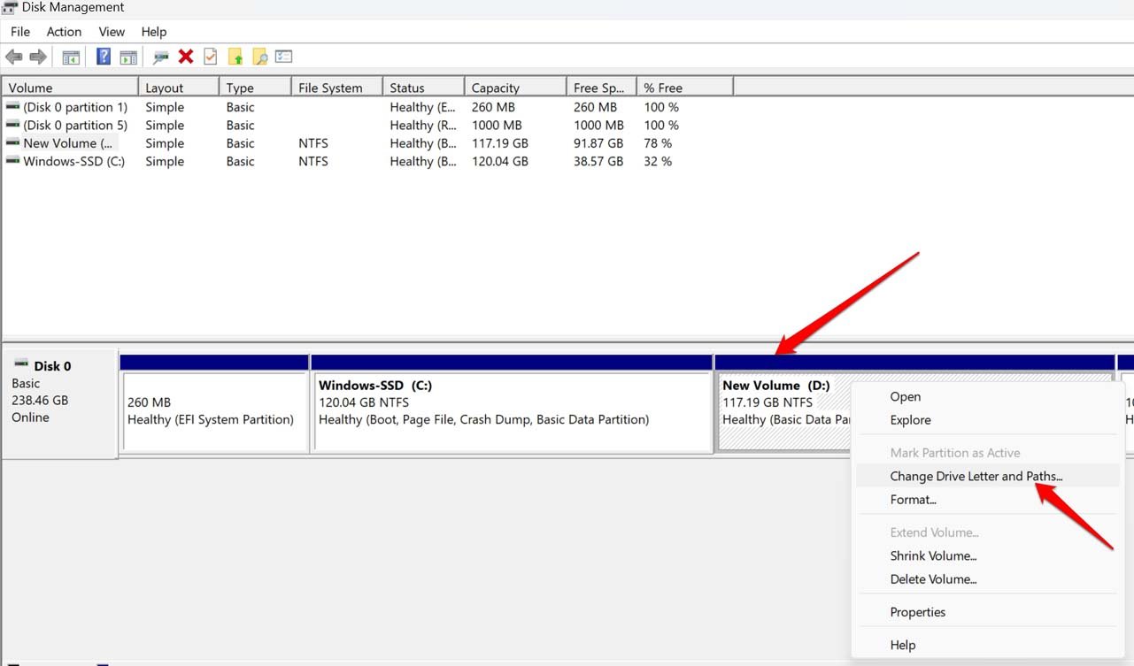Click the folder with up arrow icon
The height and width of the screenshot is (666, 1134).
click(x=235, y=56)
